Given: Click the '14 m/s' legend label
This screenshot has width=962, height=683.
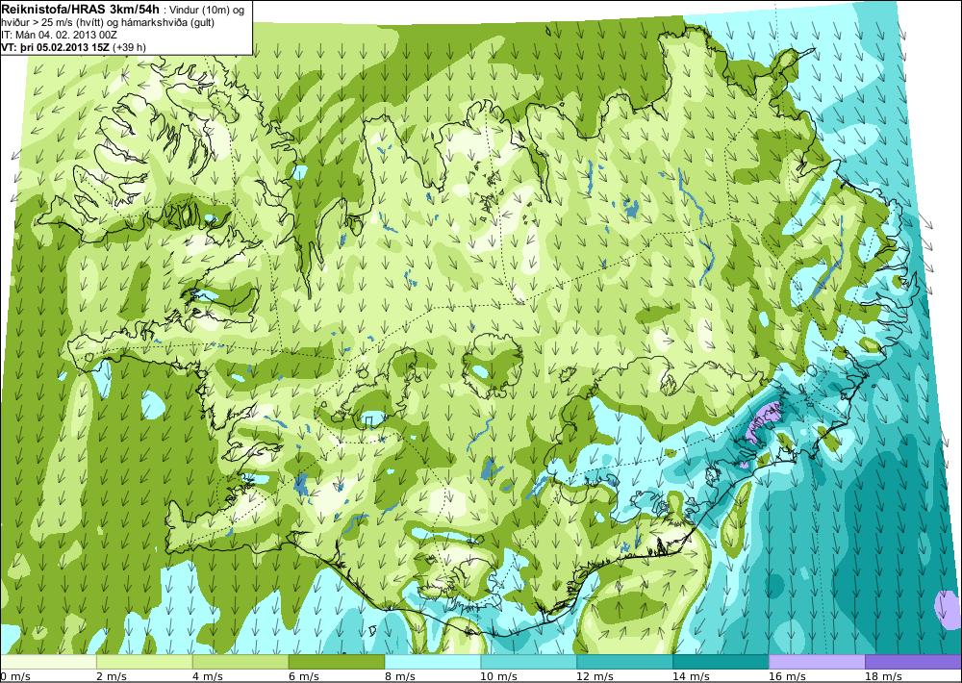Looking at the screenshot, I should click(691, 676).
